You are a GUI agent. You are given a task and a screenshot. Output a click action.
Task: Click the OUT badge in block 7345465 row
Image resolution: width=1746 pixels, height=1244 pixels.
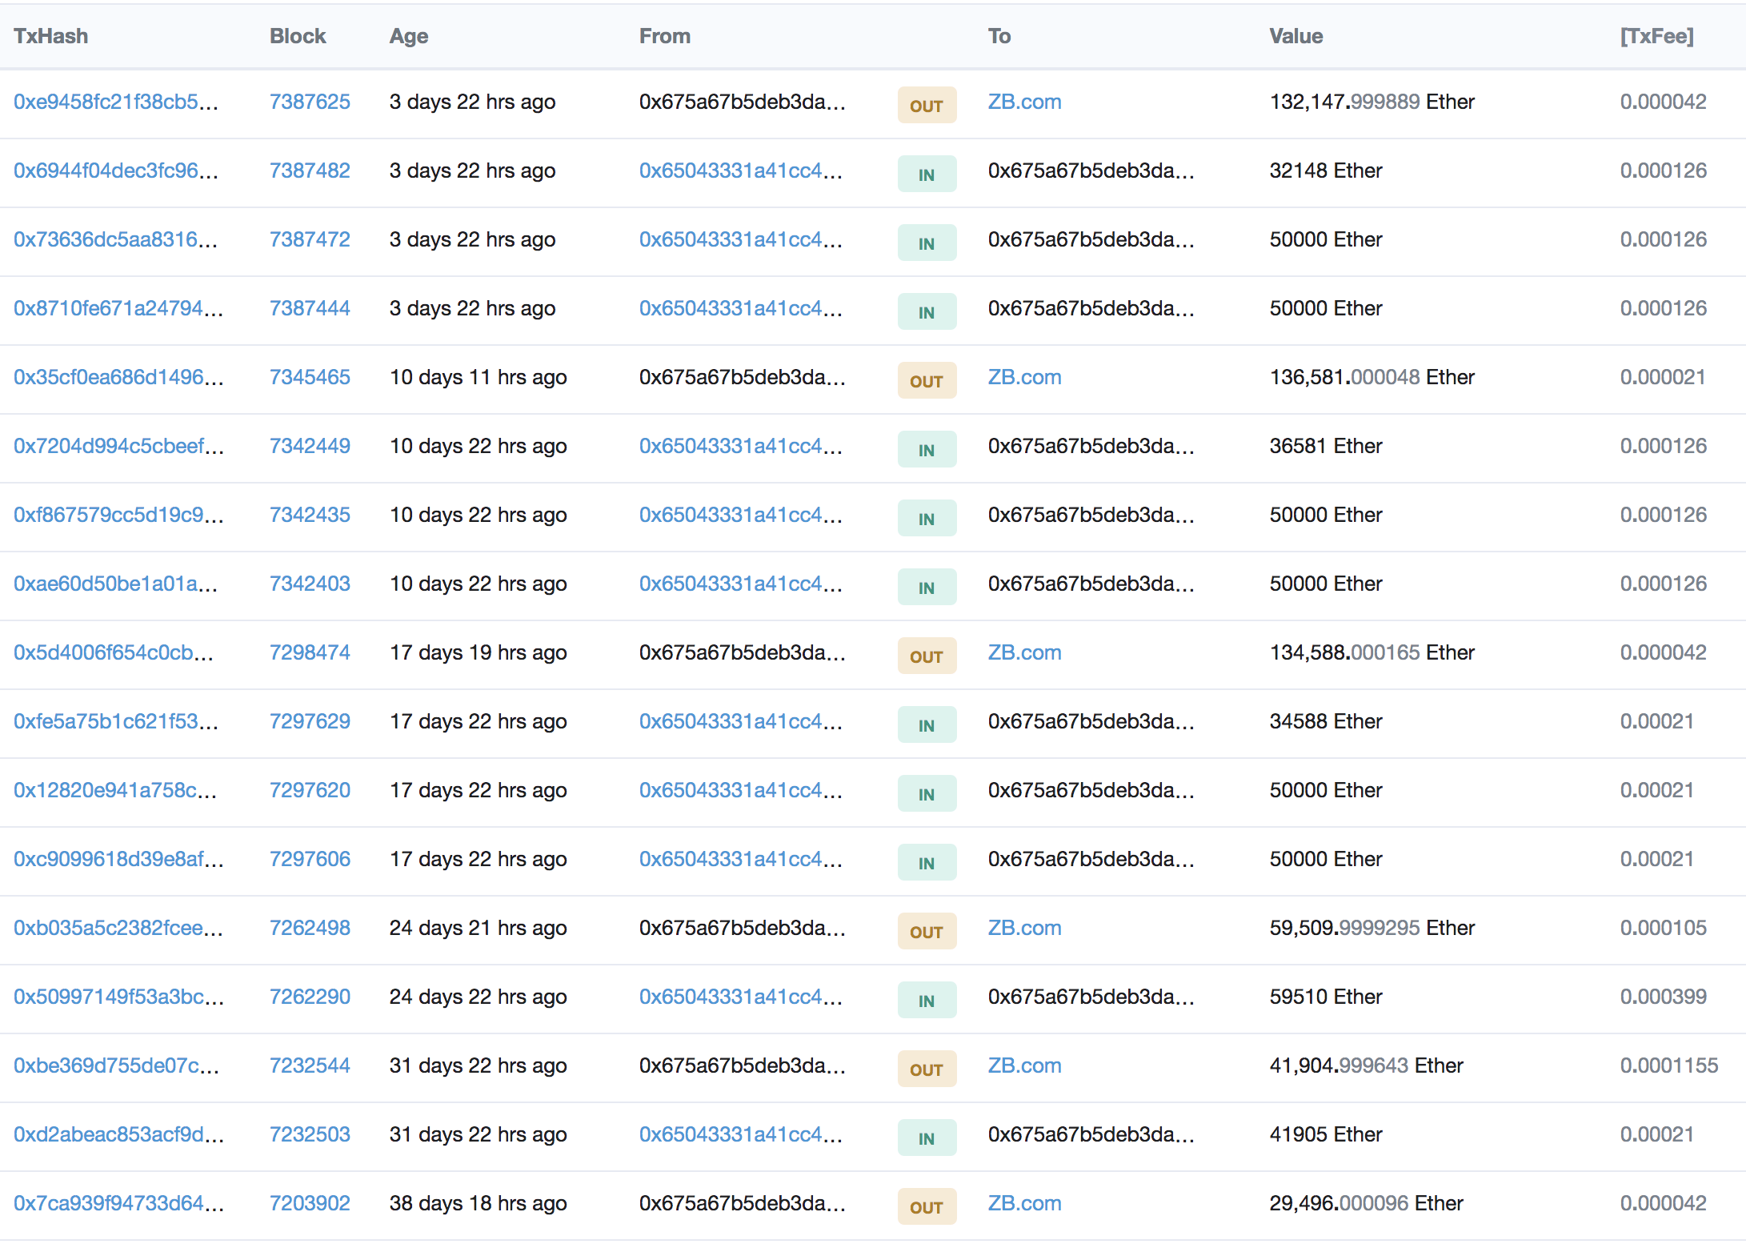927,380
